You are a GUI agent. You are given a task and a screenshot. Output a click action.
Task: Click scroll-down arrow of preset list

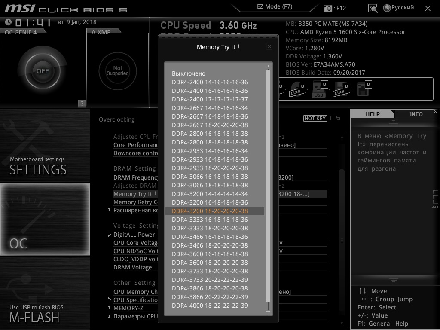coord(268,313)
